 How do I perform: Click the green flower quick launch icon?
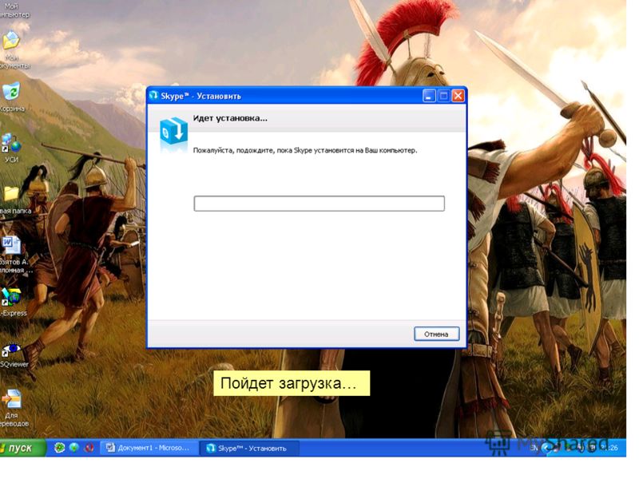point(59,448)
